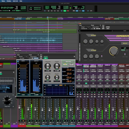Viewport: 129px width, 129px height.
Task: Select the BG Mix timeline marker
Action: [28, 19]
